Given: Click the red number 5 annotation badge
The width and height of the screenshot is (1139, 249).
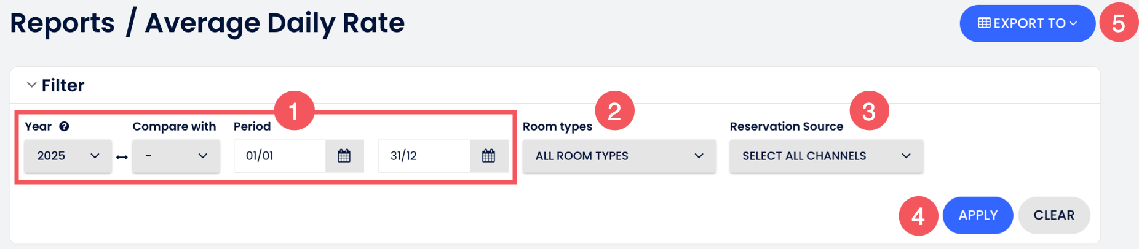Looking at the screenshot, I should (x=1119, y=23).
